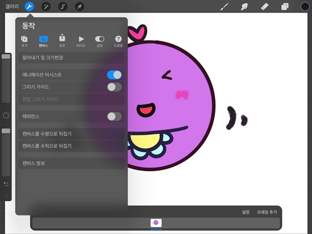The height and width of the screenshot is (234, 312).
Task: Click the brush size slider handle
Action: coord(6,57)
